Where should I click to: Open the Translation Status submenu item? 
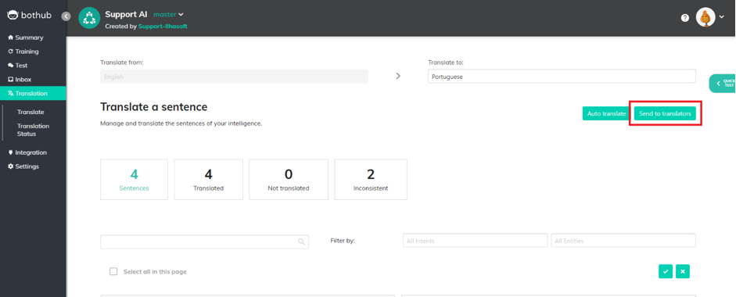point(34,130)
